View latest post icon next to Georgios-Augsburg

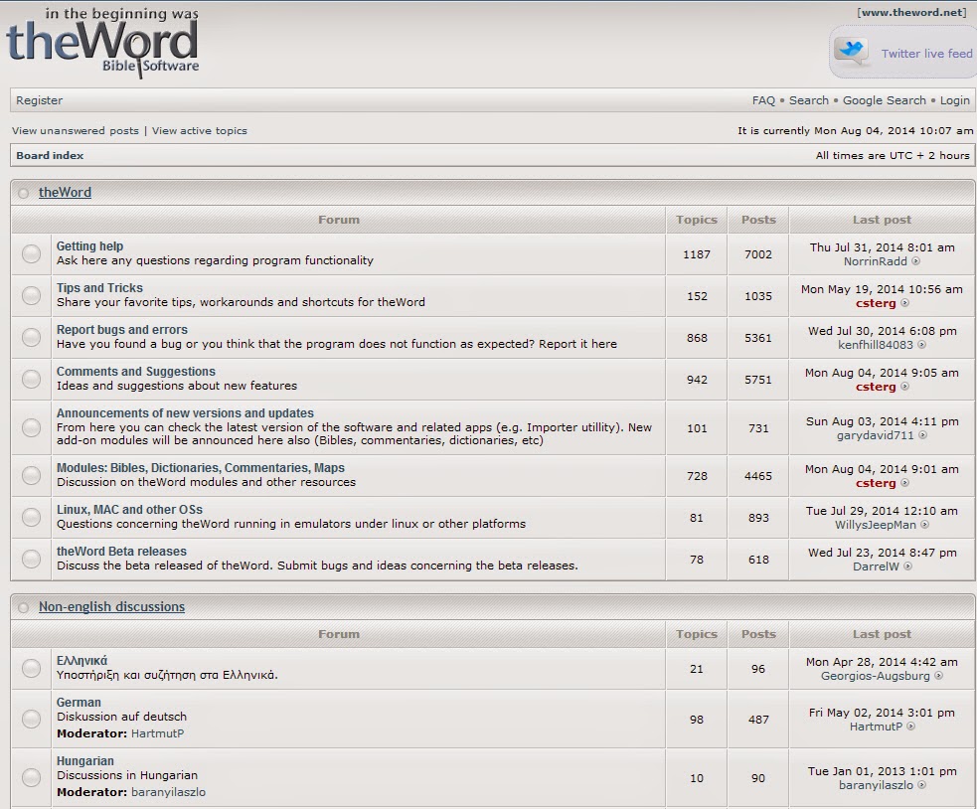(x=939, y=676)
